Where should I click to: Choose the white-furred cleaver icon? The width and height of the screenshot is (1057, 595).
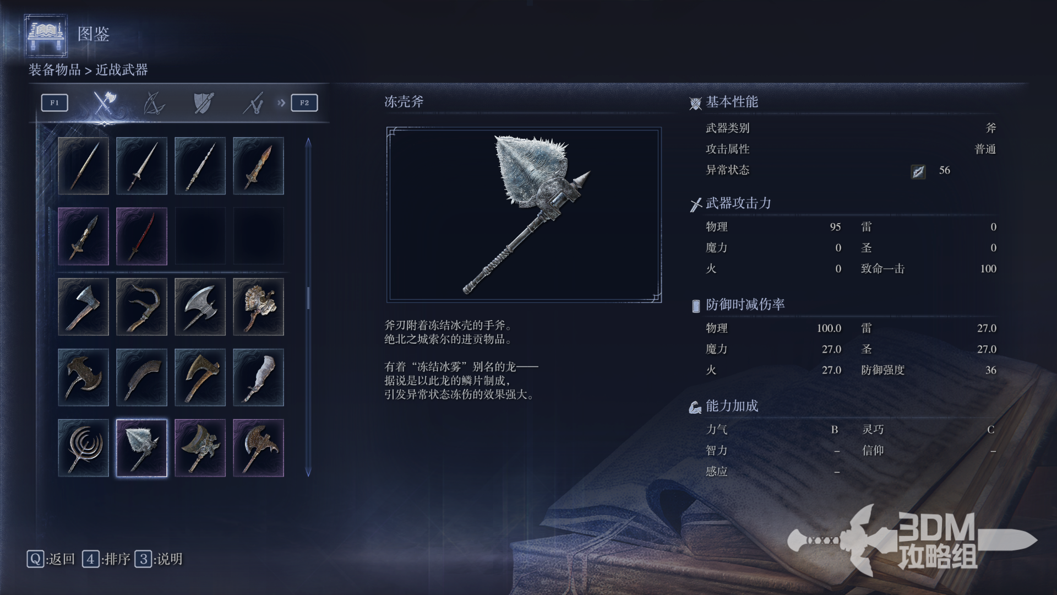coord(258,377)
